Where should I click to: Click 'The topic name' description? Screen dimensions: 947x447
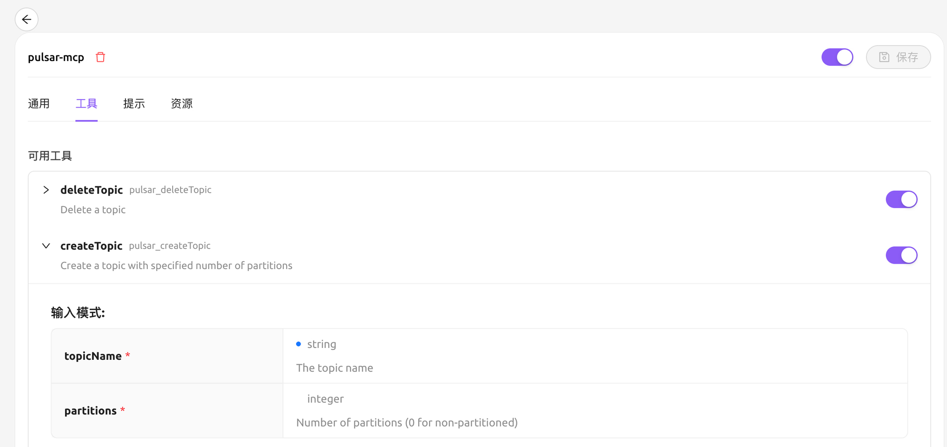[335, 368]
